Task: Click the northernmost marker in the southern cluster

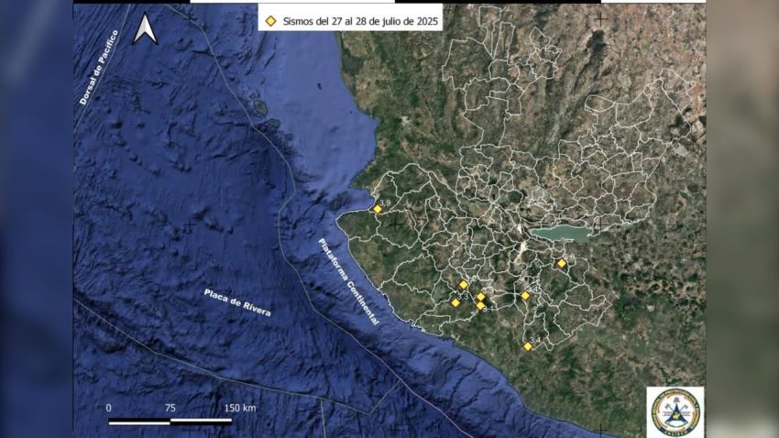Action: pos(463,285)
